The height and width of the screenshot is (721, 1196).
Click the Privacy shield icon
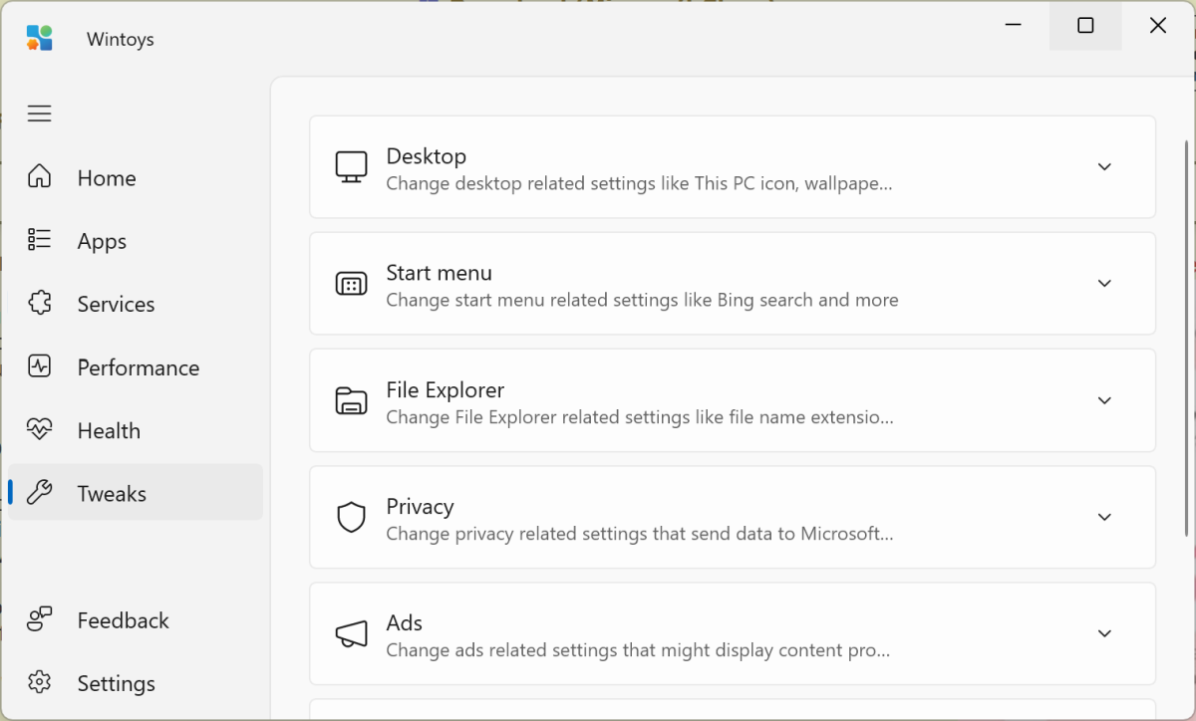click(x=351, y=517)
